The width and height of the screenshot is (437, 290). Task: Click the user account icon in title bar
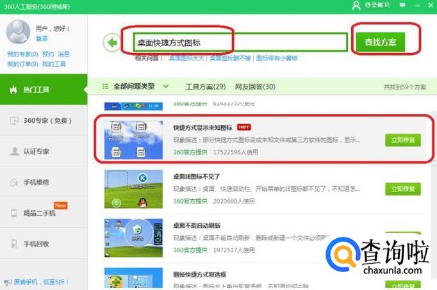(x=356, y=5)
